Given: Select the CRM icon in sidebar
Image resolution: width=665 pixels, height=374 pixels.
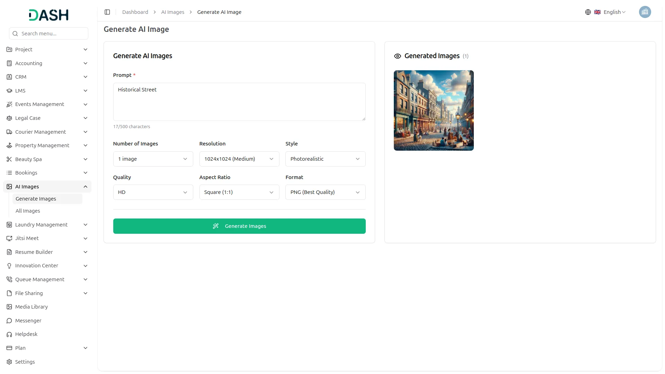Looking at the screenshot, I should (x=9, y=77).
